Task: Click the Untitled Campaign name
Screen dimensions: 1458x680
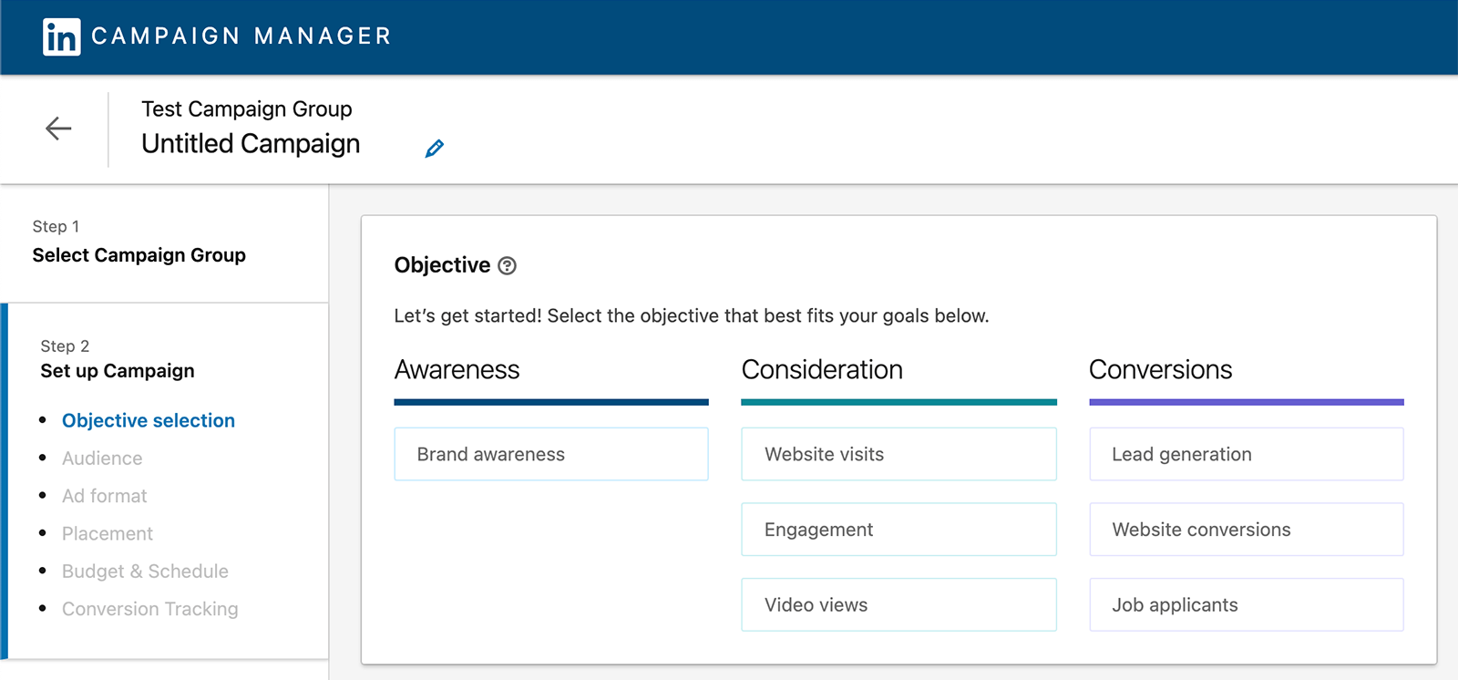Action: [x=251, y=144]
